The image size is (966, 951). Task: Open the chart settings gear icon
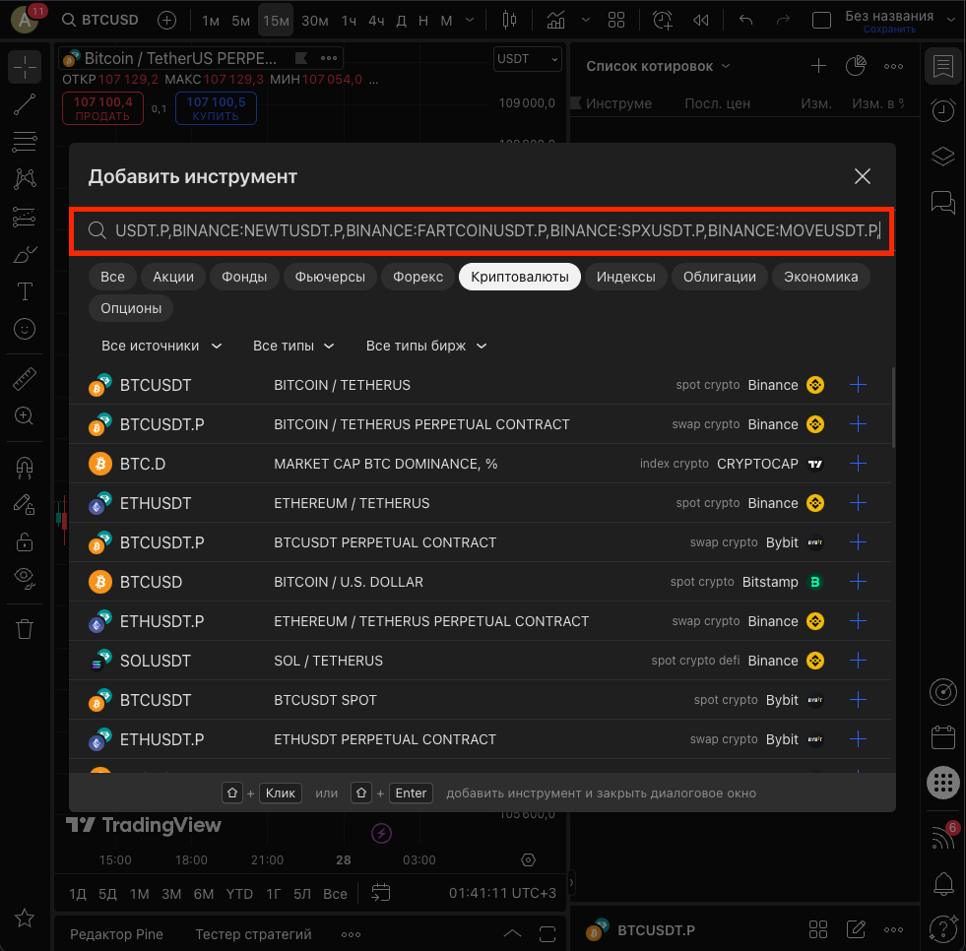528,859
